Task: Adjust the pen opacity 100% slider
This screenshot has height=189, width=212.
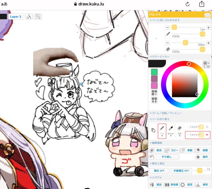Action: click(202, 34)
